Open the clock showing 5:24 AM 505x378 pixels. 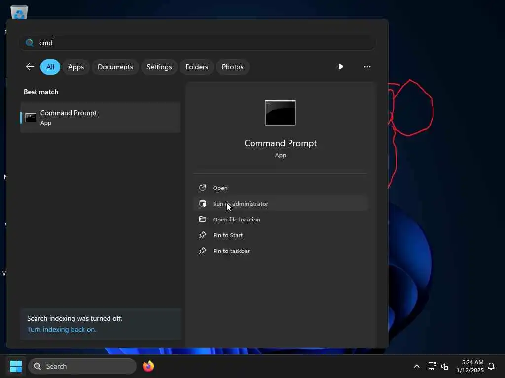[x=470, y=366]
